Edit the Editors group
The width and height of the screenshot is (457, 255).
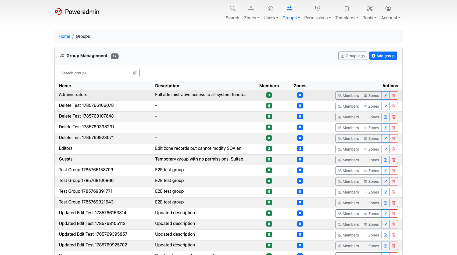(385, 149)
